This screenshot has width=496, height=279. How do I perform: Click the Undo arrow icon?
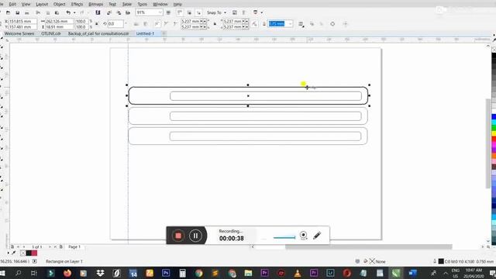click(68, 12)
